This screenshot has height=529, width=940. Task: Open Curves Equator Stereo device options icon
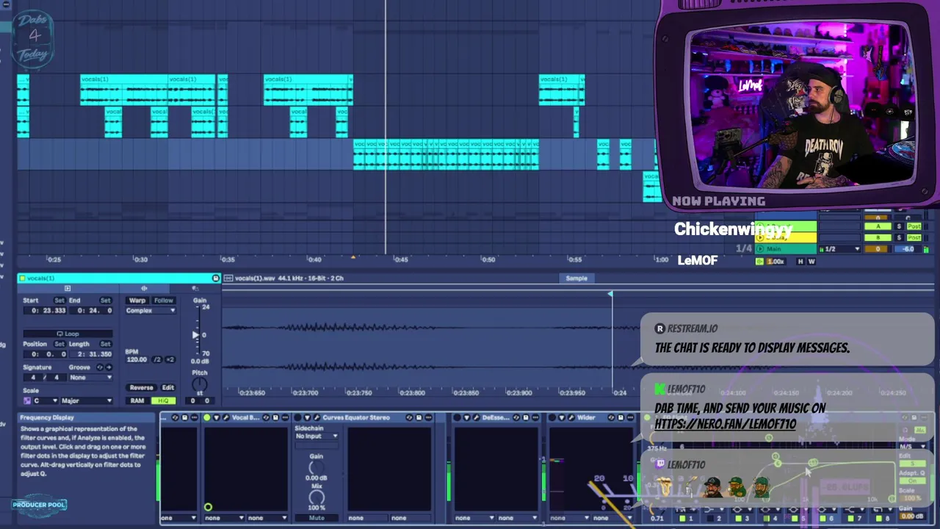[x=427, y=418]
